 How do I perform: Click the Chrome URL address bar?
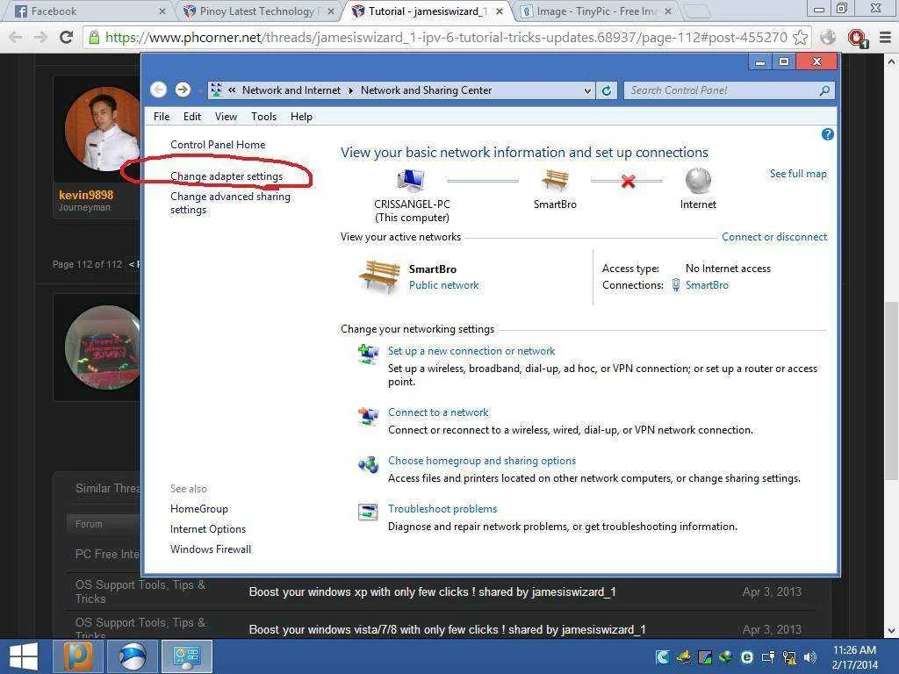tap(447, 38)
